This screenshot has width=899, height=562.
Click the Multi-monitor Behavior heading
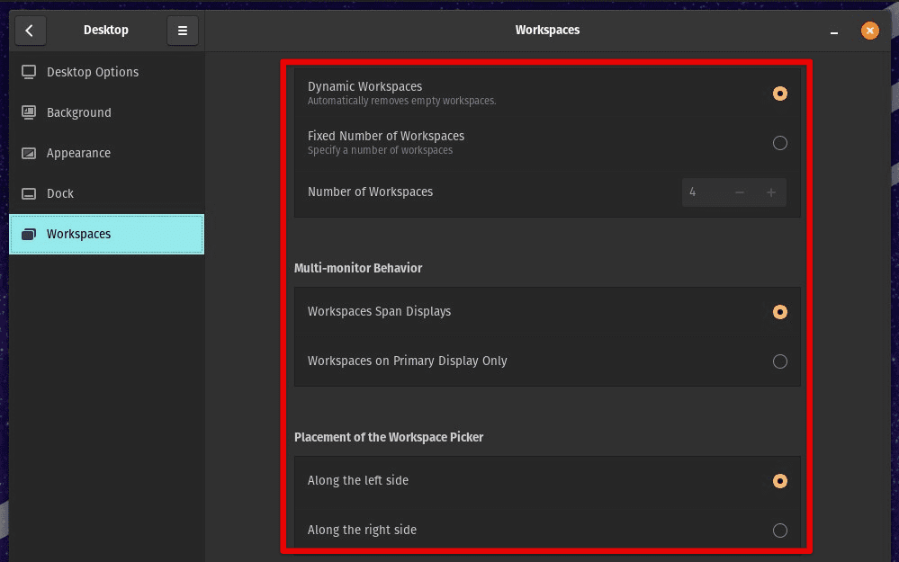[x=358, y=268]
